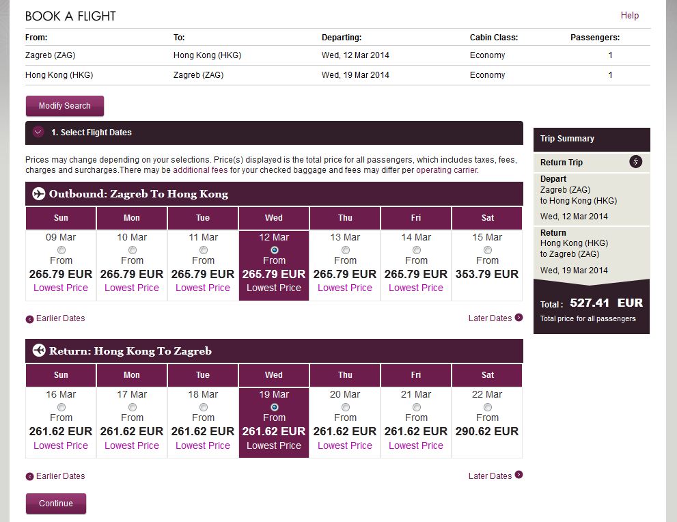Click return Earlier Dates arrow icon

[29, 477]
